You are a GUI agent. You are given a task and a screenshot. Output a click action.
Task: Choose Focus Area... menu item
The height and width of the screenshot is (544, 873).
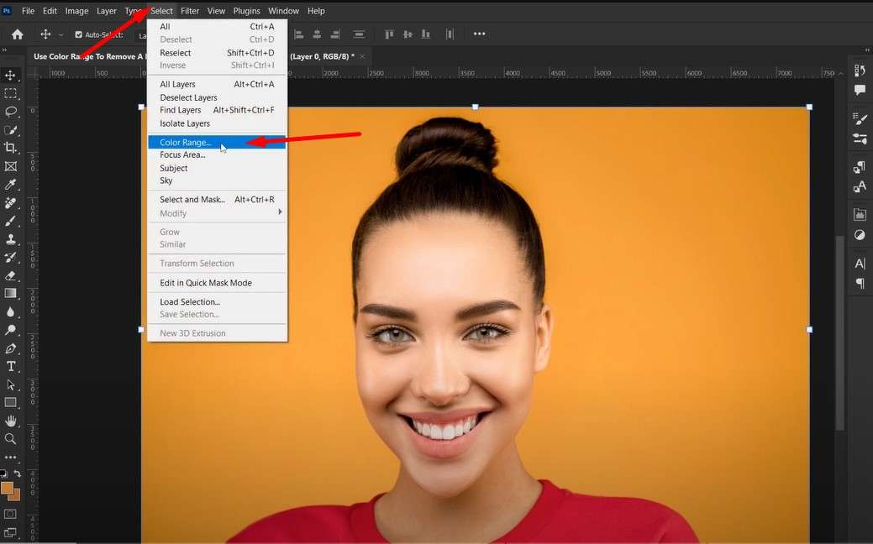[217, 154]
